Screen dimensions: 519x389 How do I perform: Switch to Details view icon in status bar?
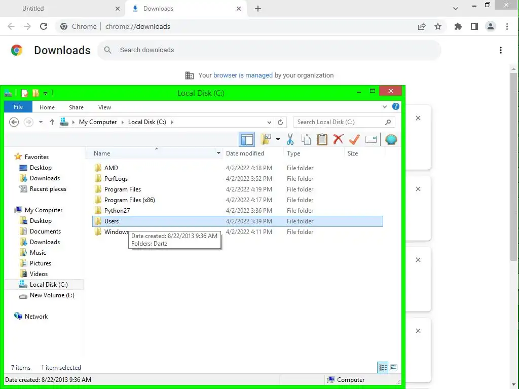[x=383, y=368]
